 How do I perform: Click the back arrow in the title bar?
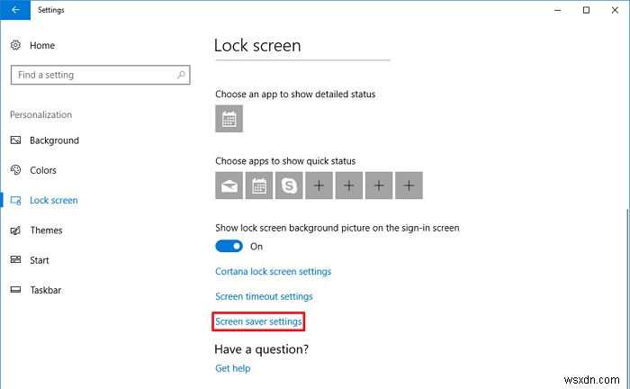pos(15,10)
